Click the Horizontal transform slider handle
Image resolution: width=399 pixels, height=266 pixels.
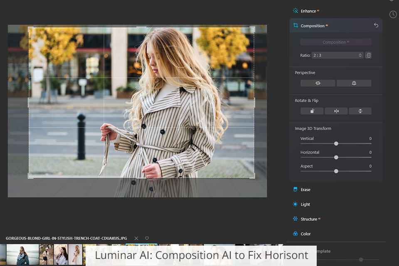tap(336, 157)
